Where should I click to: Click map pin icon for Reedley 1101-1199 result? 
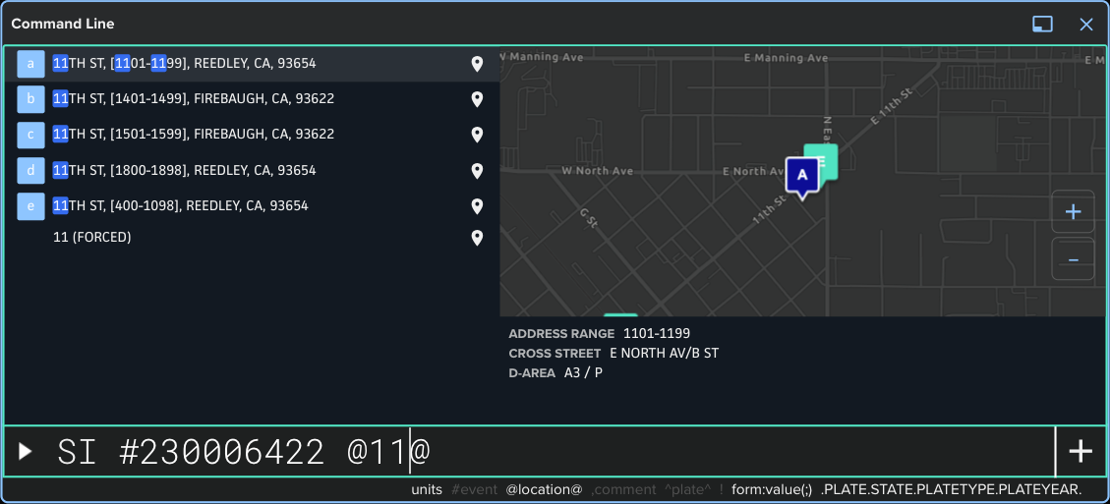(477, 64)
